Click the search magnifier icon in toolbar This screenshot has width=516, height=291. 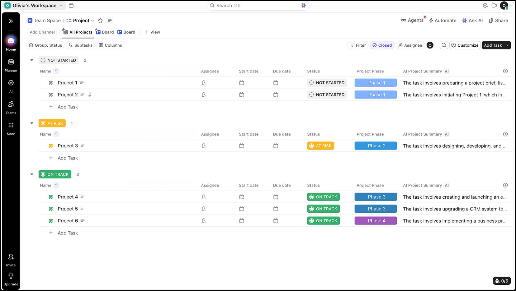tap(444, 45)
